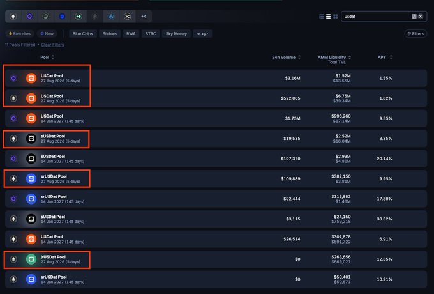
Task: Click the orange USDat token icon at 1.55% APY
Action: pos(31,78)
